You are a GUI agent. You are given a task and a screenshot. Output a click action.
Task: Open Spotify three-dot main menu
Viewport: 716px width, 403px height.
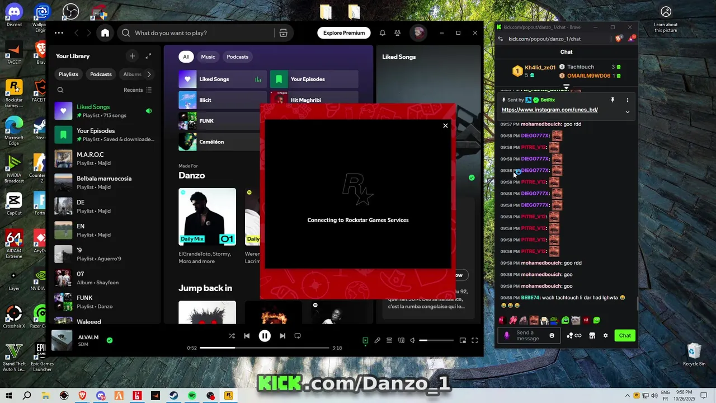59,33
